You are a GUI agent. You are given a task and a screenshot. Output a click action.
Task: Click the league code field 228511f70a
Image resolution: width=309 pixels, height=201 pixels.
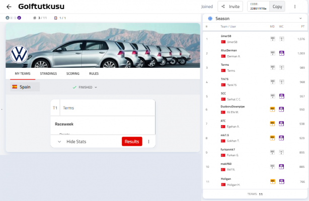(258, 7)
